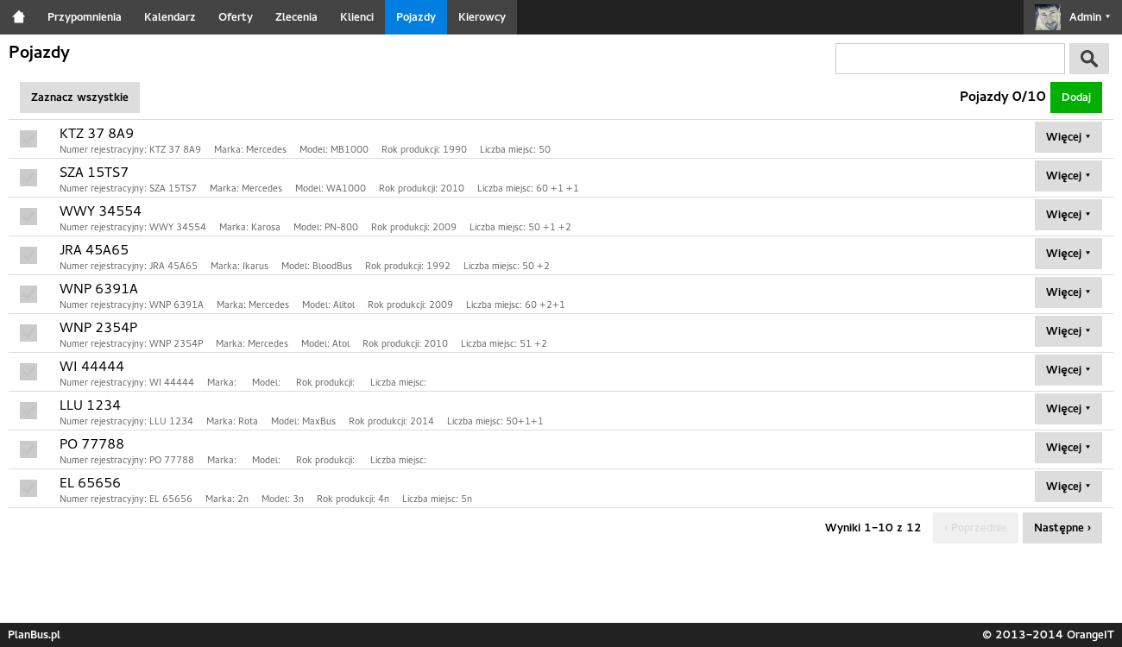The image size is (1122, 647).
Task: Switch to Kalendarz tab
Action: [x=170, y=17]
